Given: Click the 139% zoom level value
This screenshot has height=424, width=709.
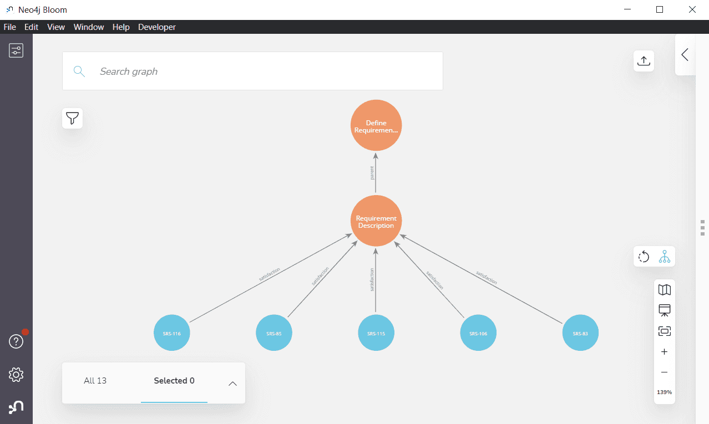Looking at the screenshot, I should click(x=665, y=392).
